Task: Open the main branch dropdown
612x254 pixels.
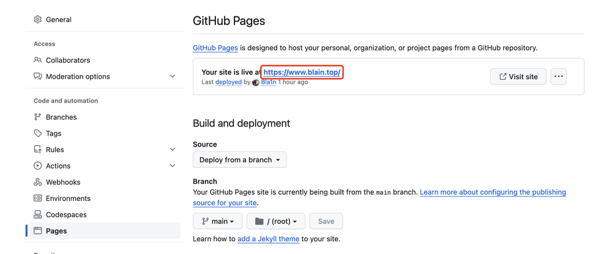Action: click(217, 221)
